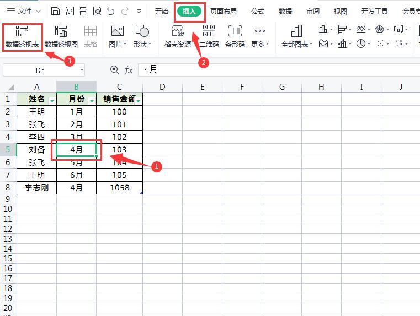The height and width of the screenshot is (316, 420).
Task: Switch to the 审阅 tab
Action: pos(313,11)
